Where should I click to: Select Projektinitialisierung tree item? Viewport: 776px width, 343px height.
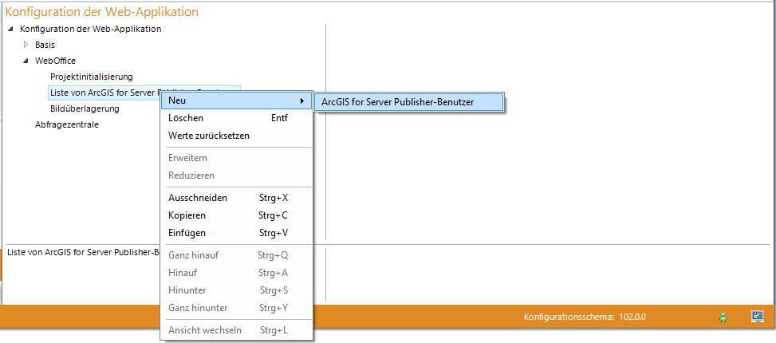[x=91, y=77]
